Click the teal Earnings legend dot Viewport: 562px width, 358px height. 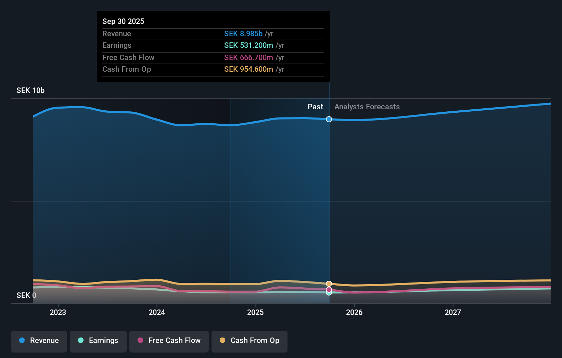tap(80, 341)
